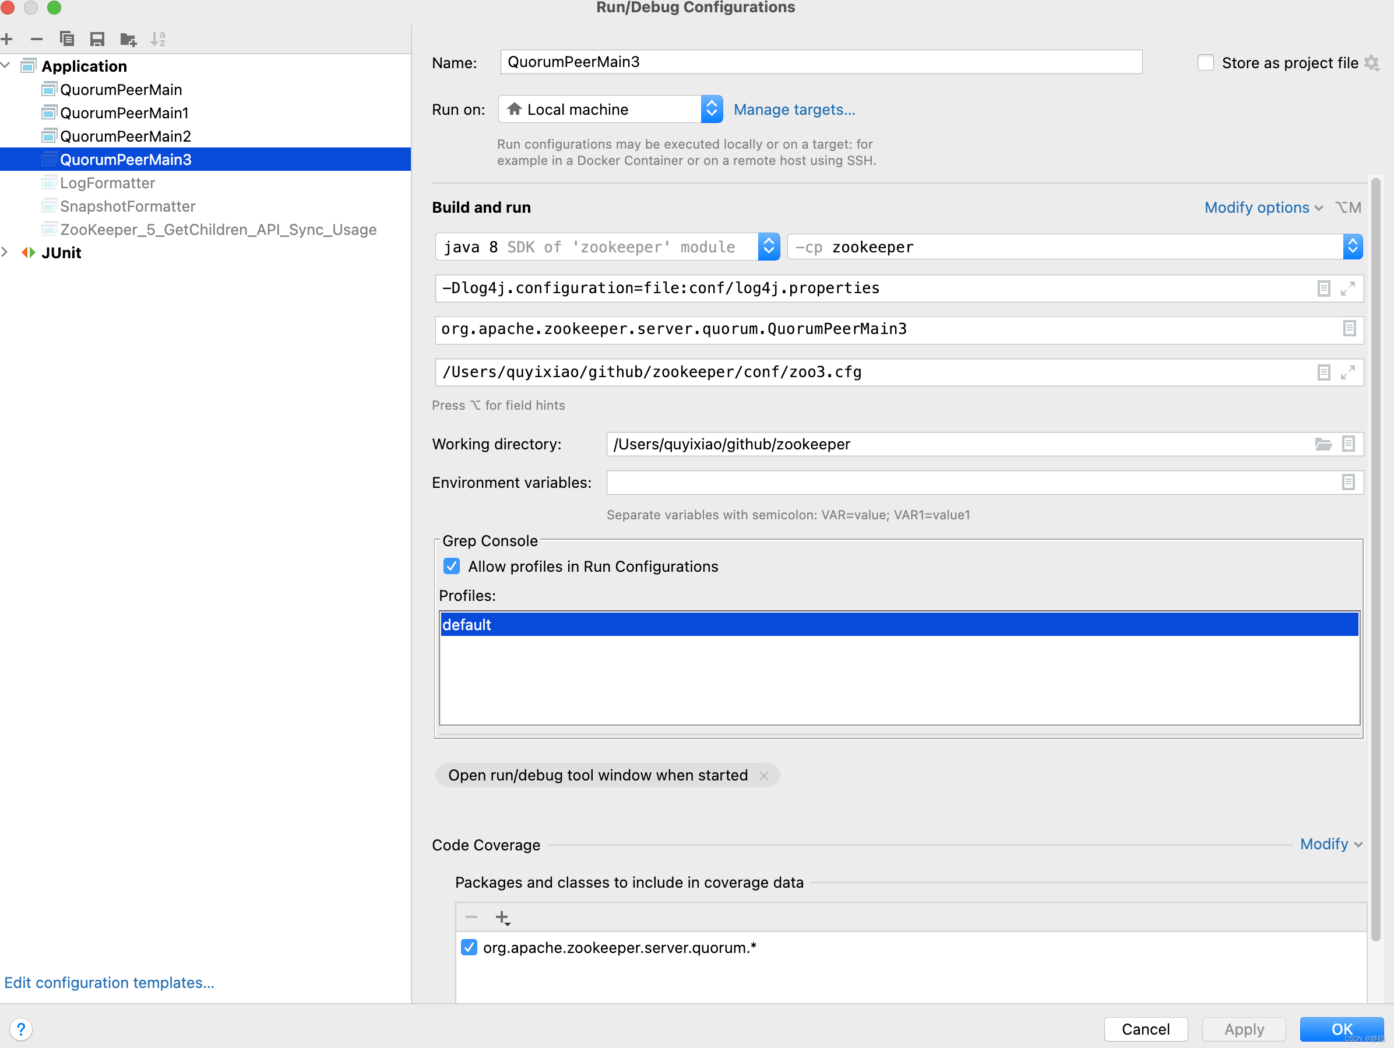The width and height of the screenshot is (1394, 1048).
Task: Edit environment variables list
Action: [x=1348, y=483]
